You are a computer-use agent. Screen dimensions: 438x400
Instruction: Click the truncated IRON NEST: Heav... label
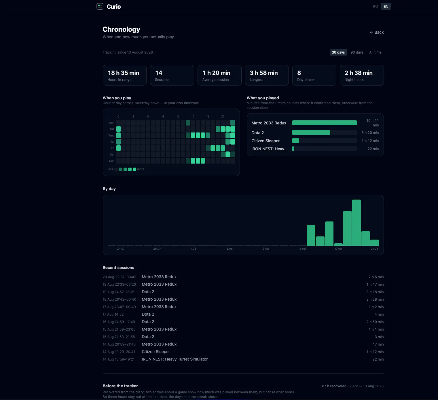[x=269, y=149]
